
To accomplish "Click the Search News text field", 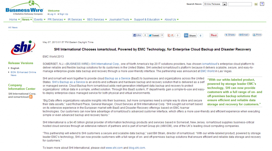I will pos(240,4).
